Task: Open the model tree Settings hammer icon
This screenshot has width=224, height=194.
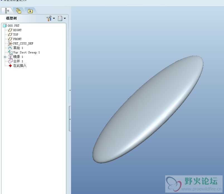Action: [49, 18]
